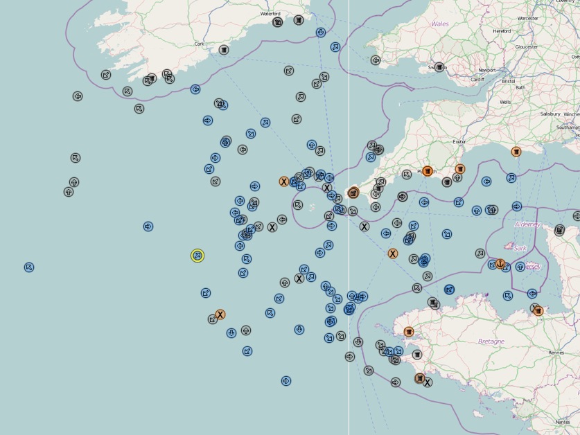Click the Bretagne region label
Image resolution: width=580 pixels, height=435 pixels.
[x=491, y=341]
